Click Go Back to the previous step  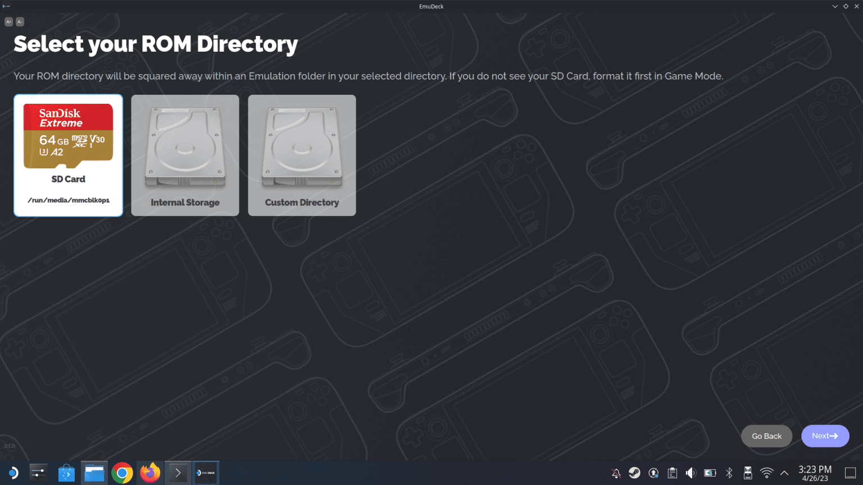click(766, 436)
